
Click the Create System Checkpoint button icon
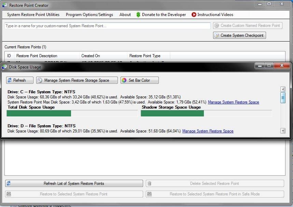tap(217, 35)
